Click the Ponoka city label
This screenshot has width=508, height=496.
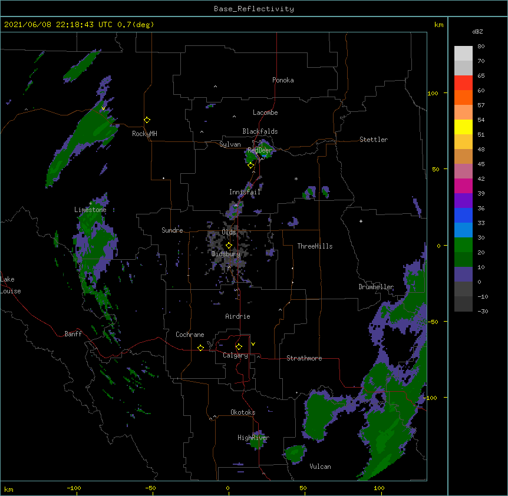point(283,80)
